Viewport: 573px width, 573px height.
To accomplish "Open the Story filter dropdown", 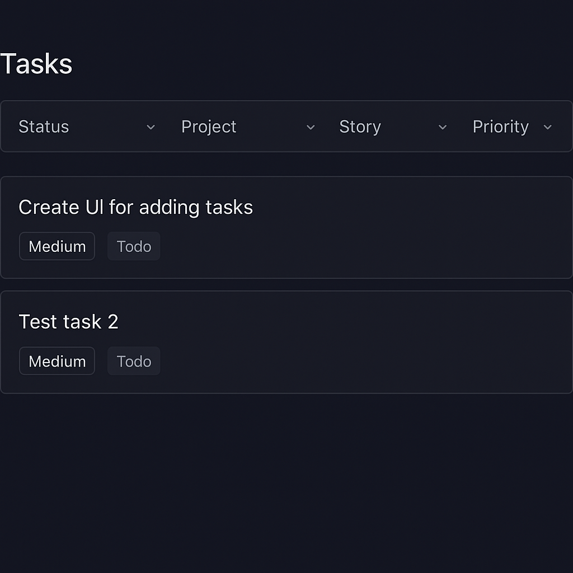I will coord(392,127).
